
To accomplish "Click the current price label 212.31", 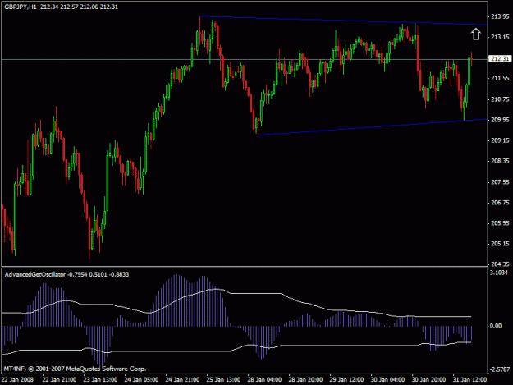I will pos(500,59).
